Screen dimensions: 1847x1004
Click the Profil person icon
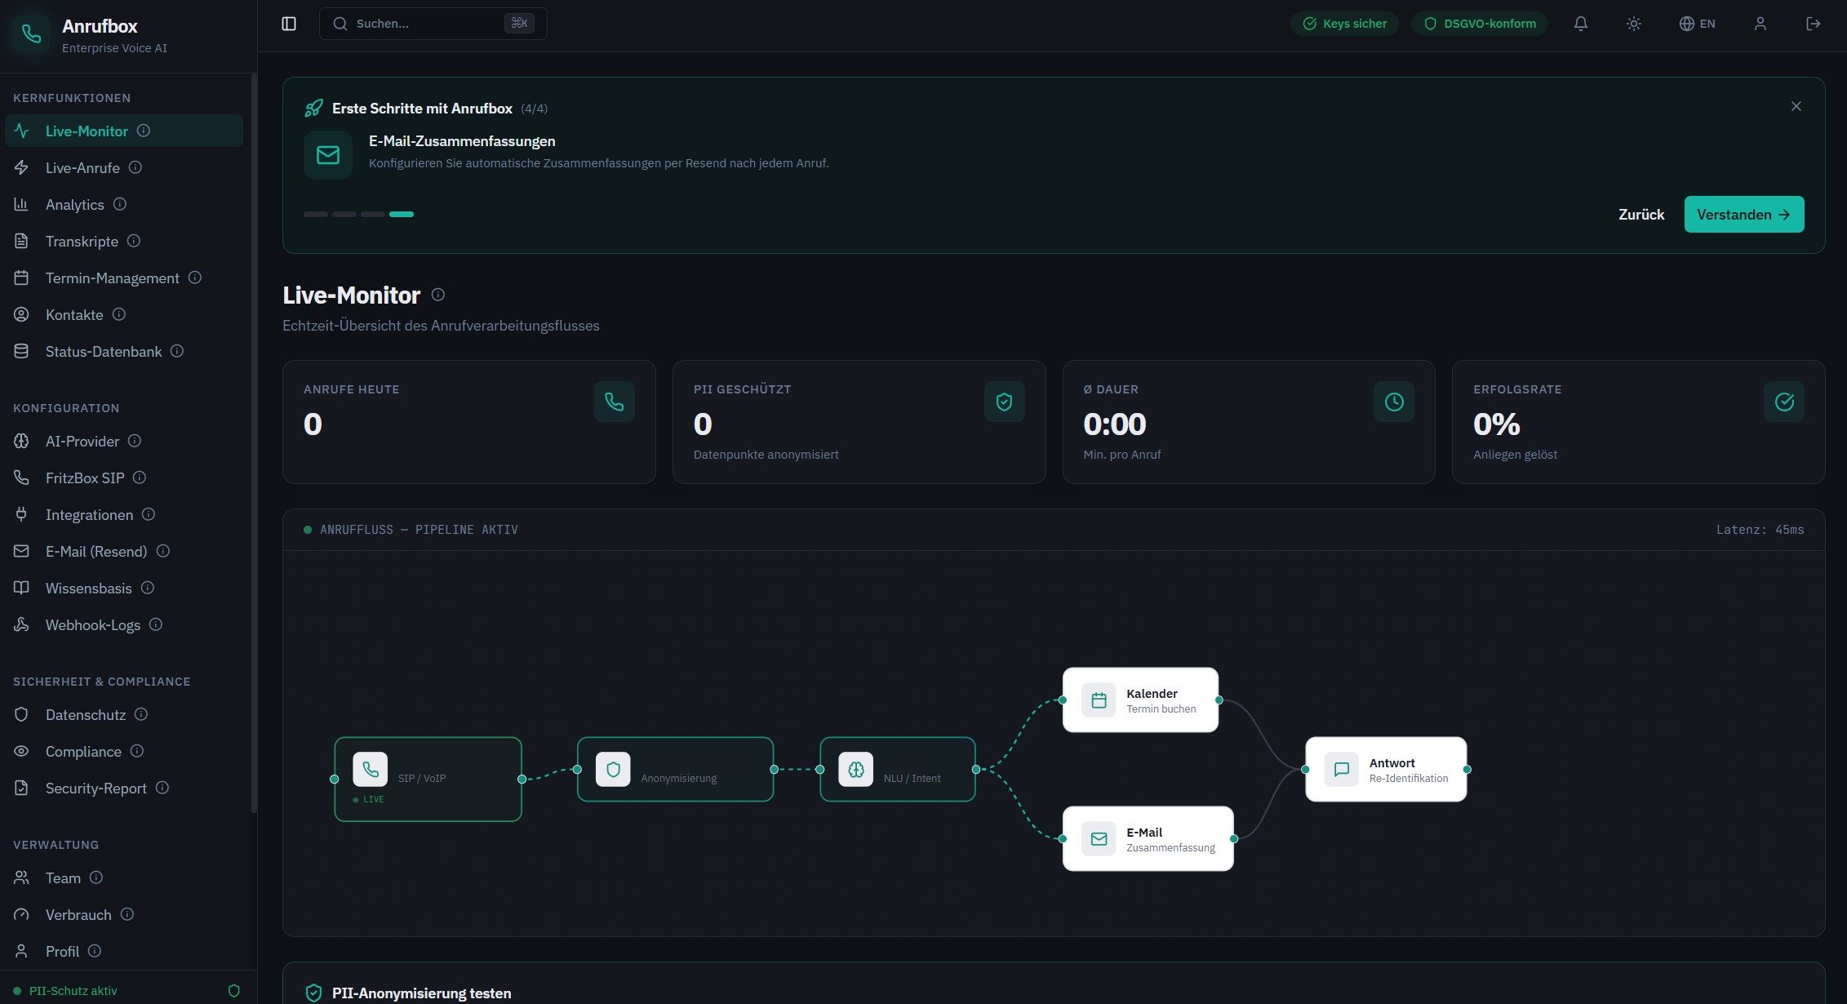(21, 951)
